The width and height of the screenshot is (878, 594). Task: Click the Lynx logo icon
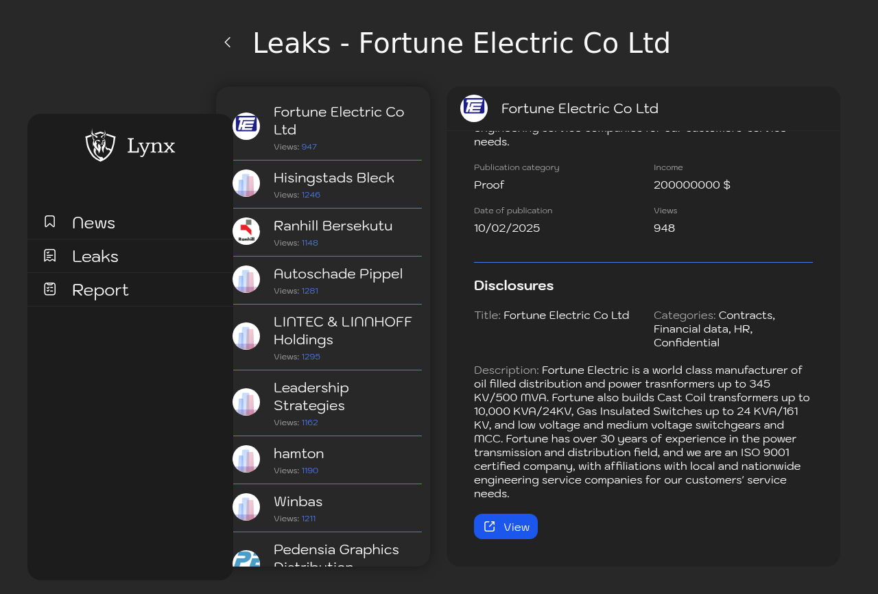tap(101, 145)
